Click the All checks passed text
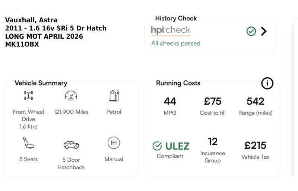298x191 pixels. (176, 43)
